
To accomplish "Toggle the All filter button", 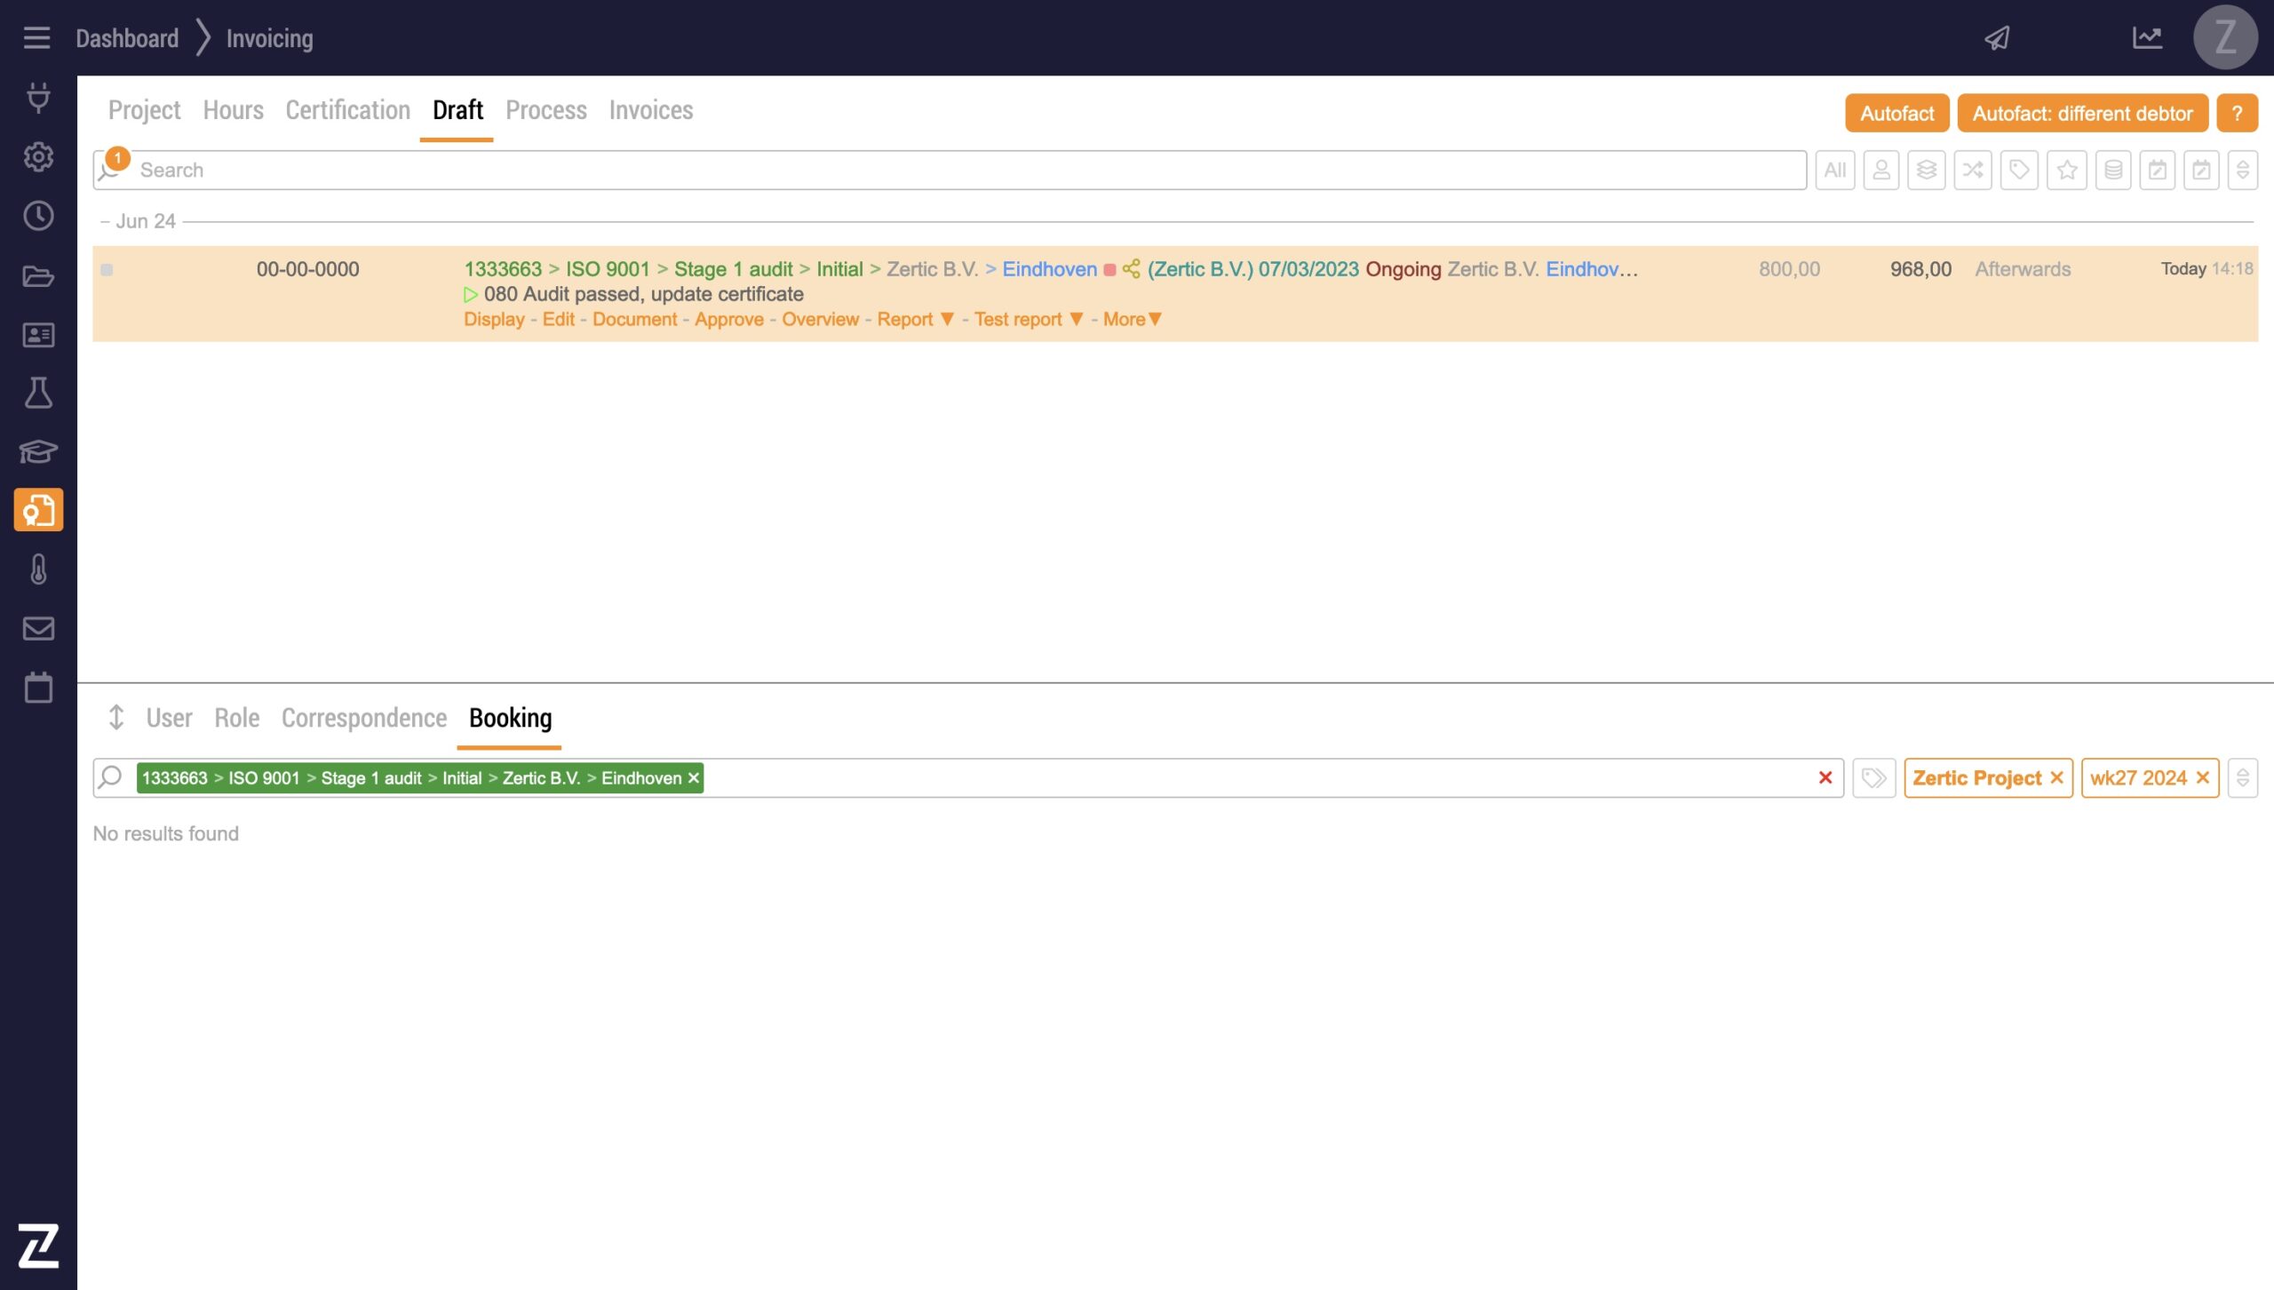I will 1834,170.
